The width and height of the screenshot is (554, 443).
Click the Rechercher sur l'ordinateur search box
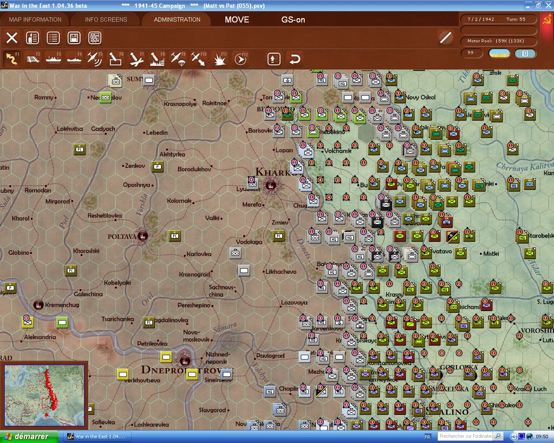coord(466,437)
